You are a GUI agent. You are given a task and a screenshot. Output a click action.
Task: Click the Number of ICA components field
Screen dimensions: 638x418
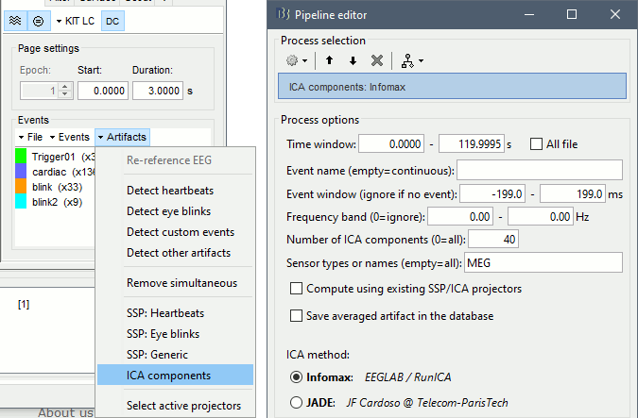491,240
